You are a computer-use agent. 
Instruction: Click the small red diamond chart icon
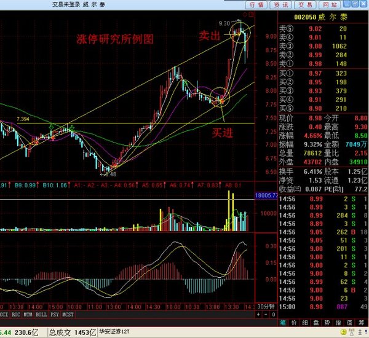pos(245,15)
